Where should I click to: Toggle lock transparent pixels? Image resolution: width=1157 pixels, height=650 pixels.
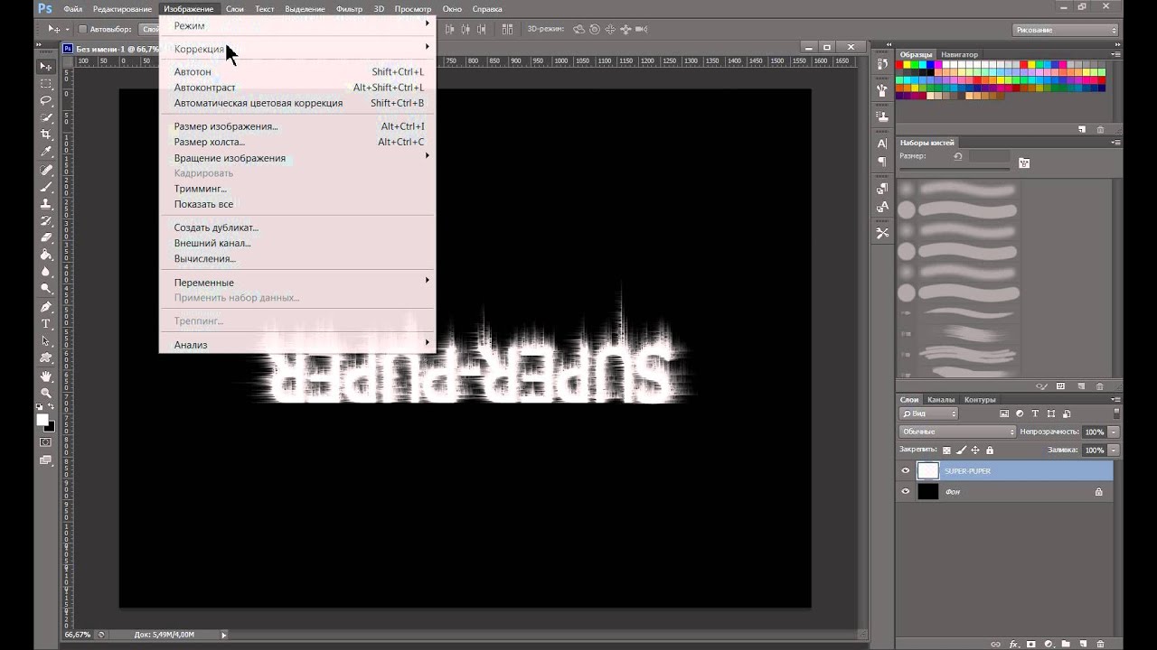tap(946, 450)
